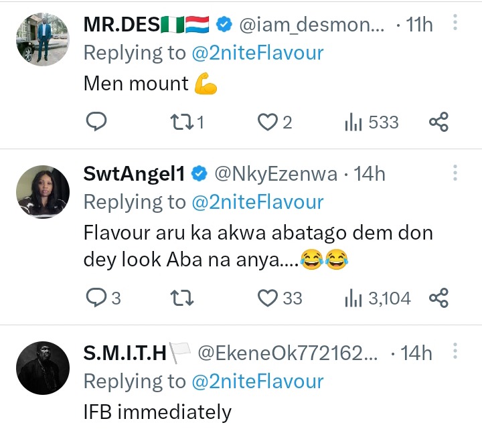View analytics showing 3,104 views
482x429 pixels.
coord(377,298)
